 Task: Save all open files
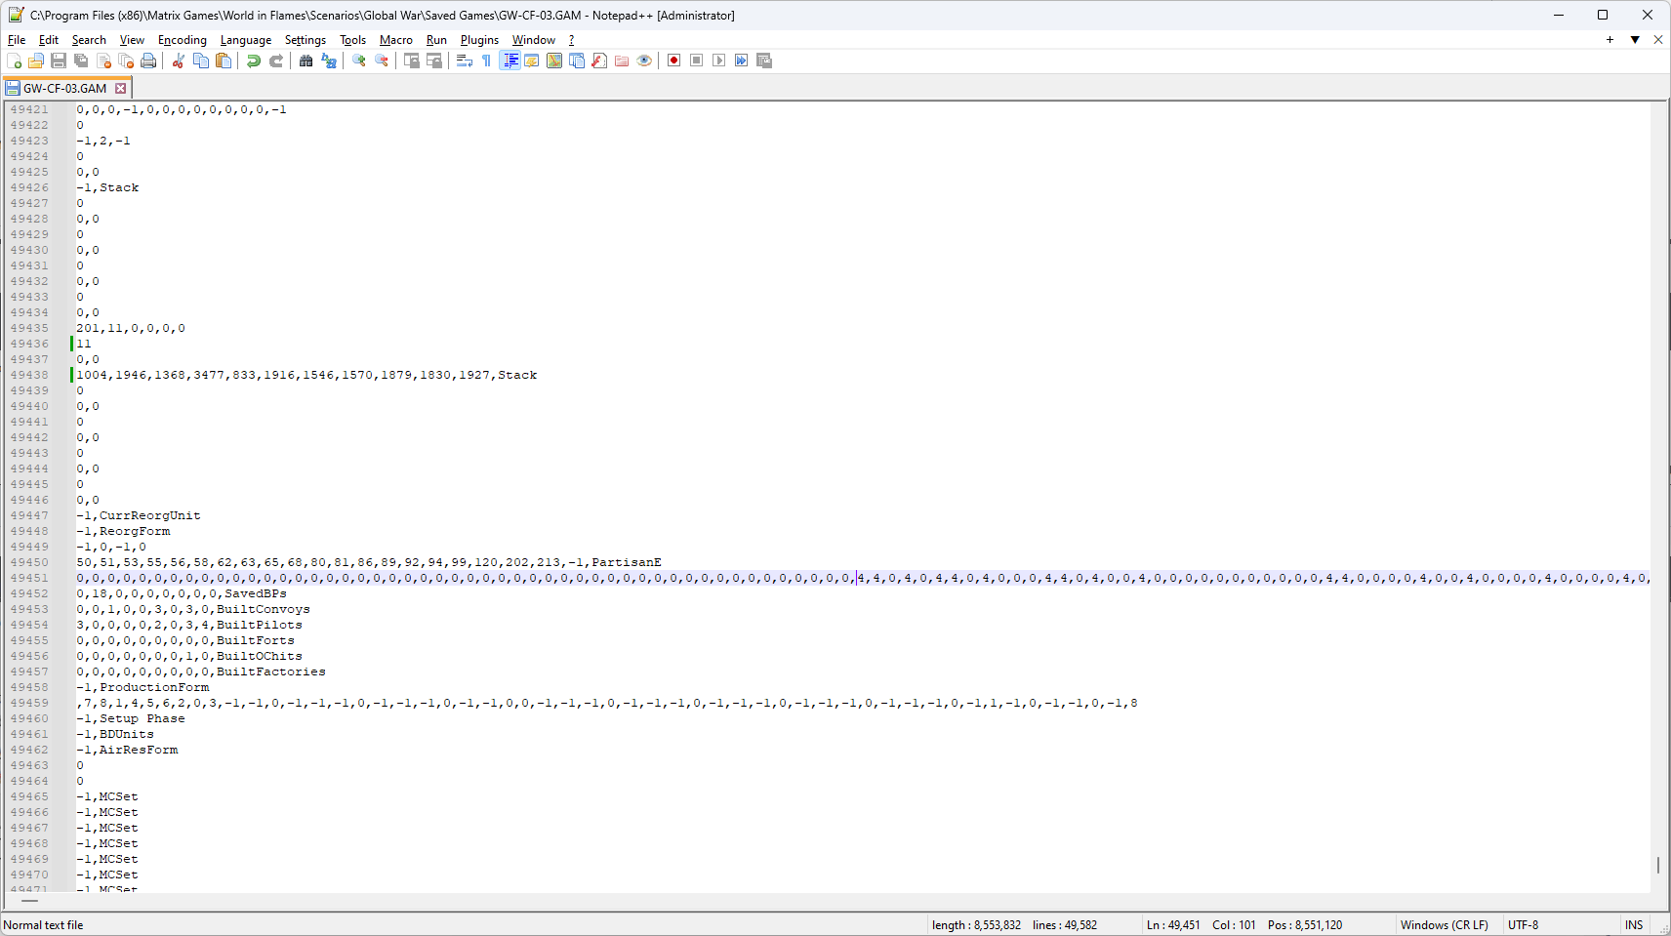pos(82,61)
